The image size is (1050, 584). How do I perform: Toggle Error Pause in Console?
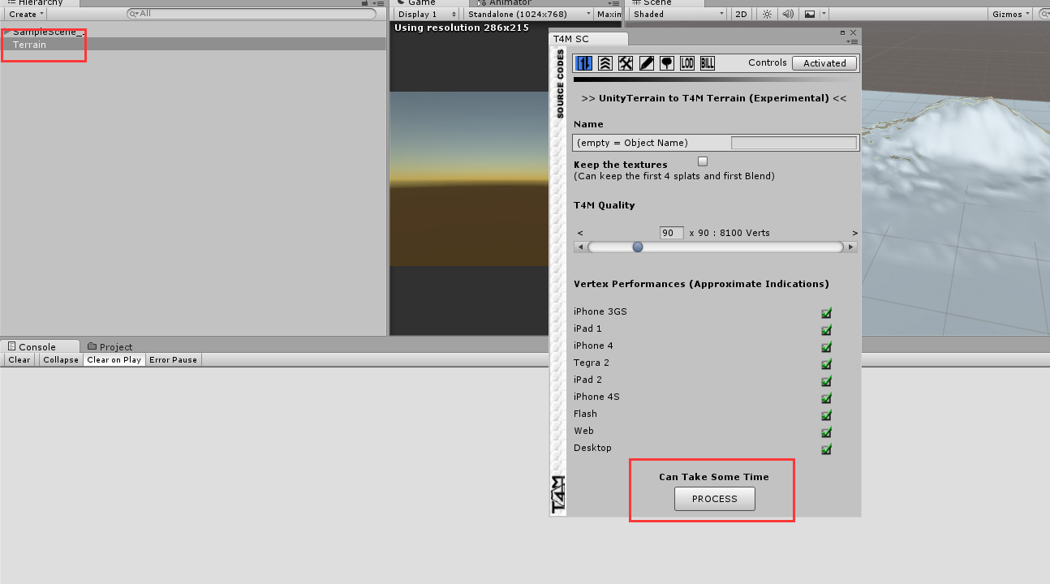tap(173, 359)
